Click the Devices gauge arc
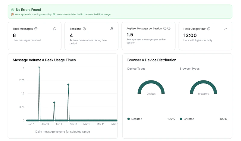Image resolution: width=241 pixels, height=141 pixels. [x=151, y=83]
